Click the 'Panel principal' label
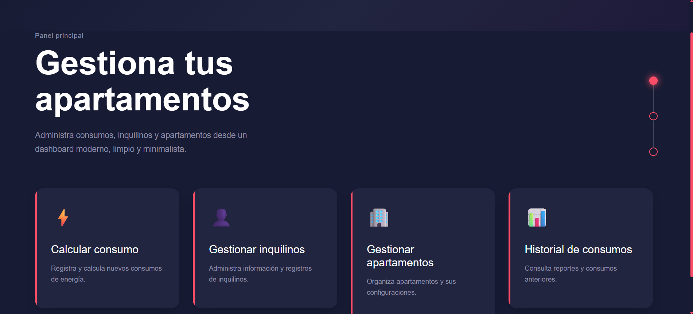This screenshot has height=314, width=693. tap(59, 36)
